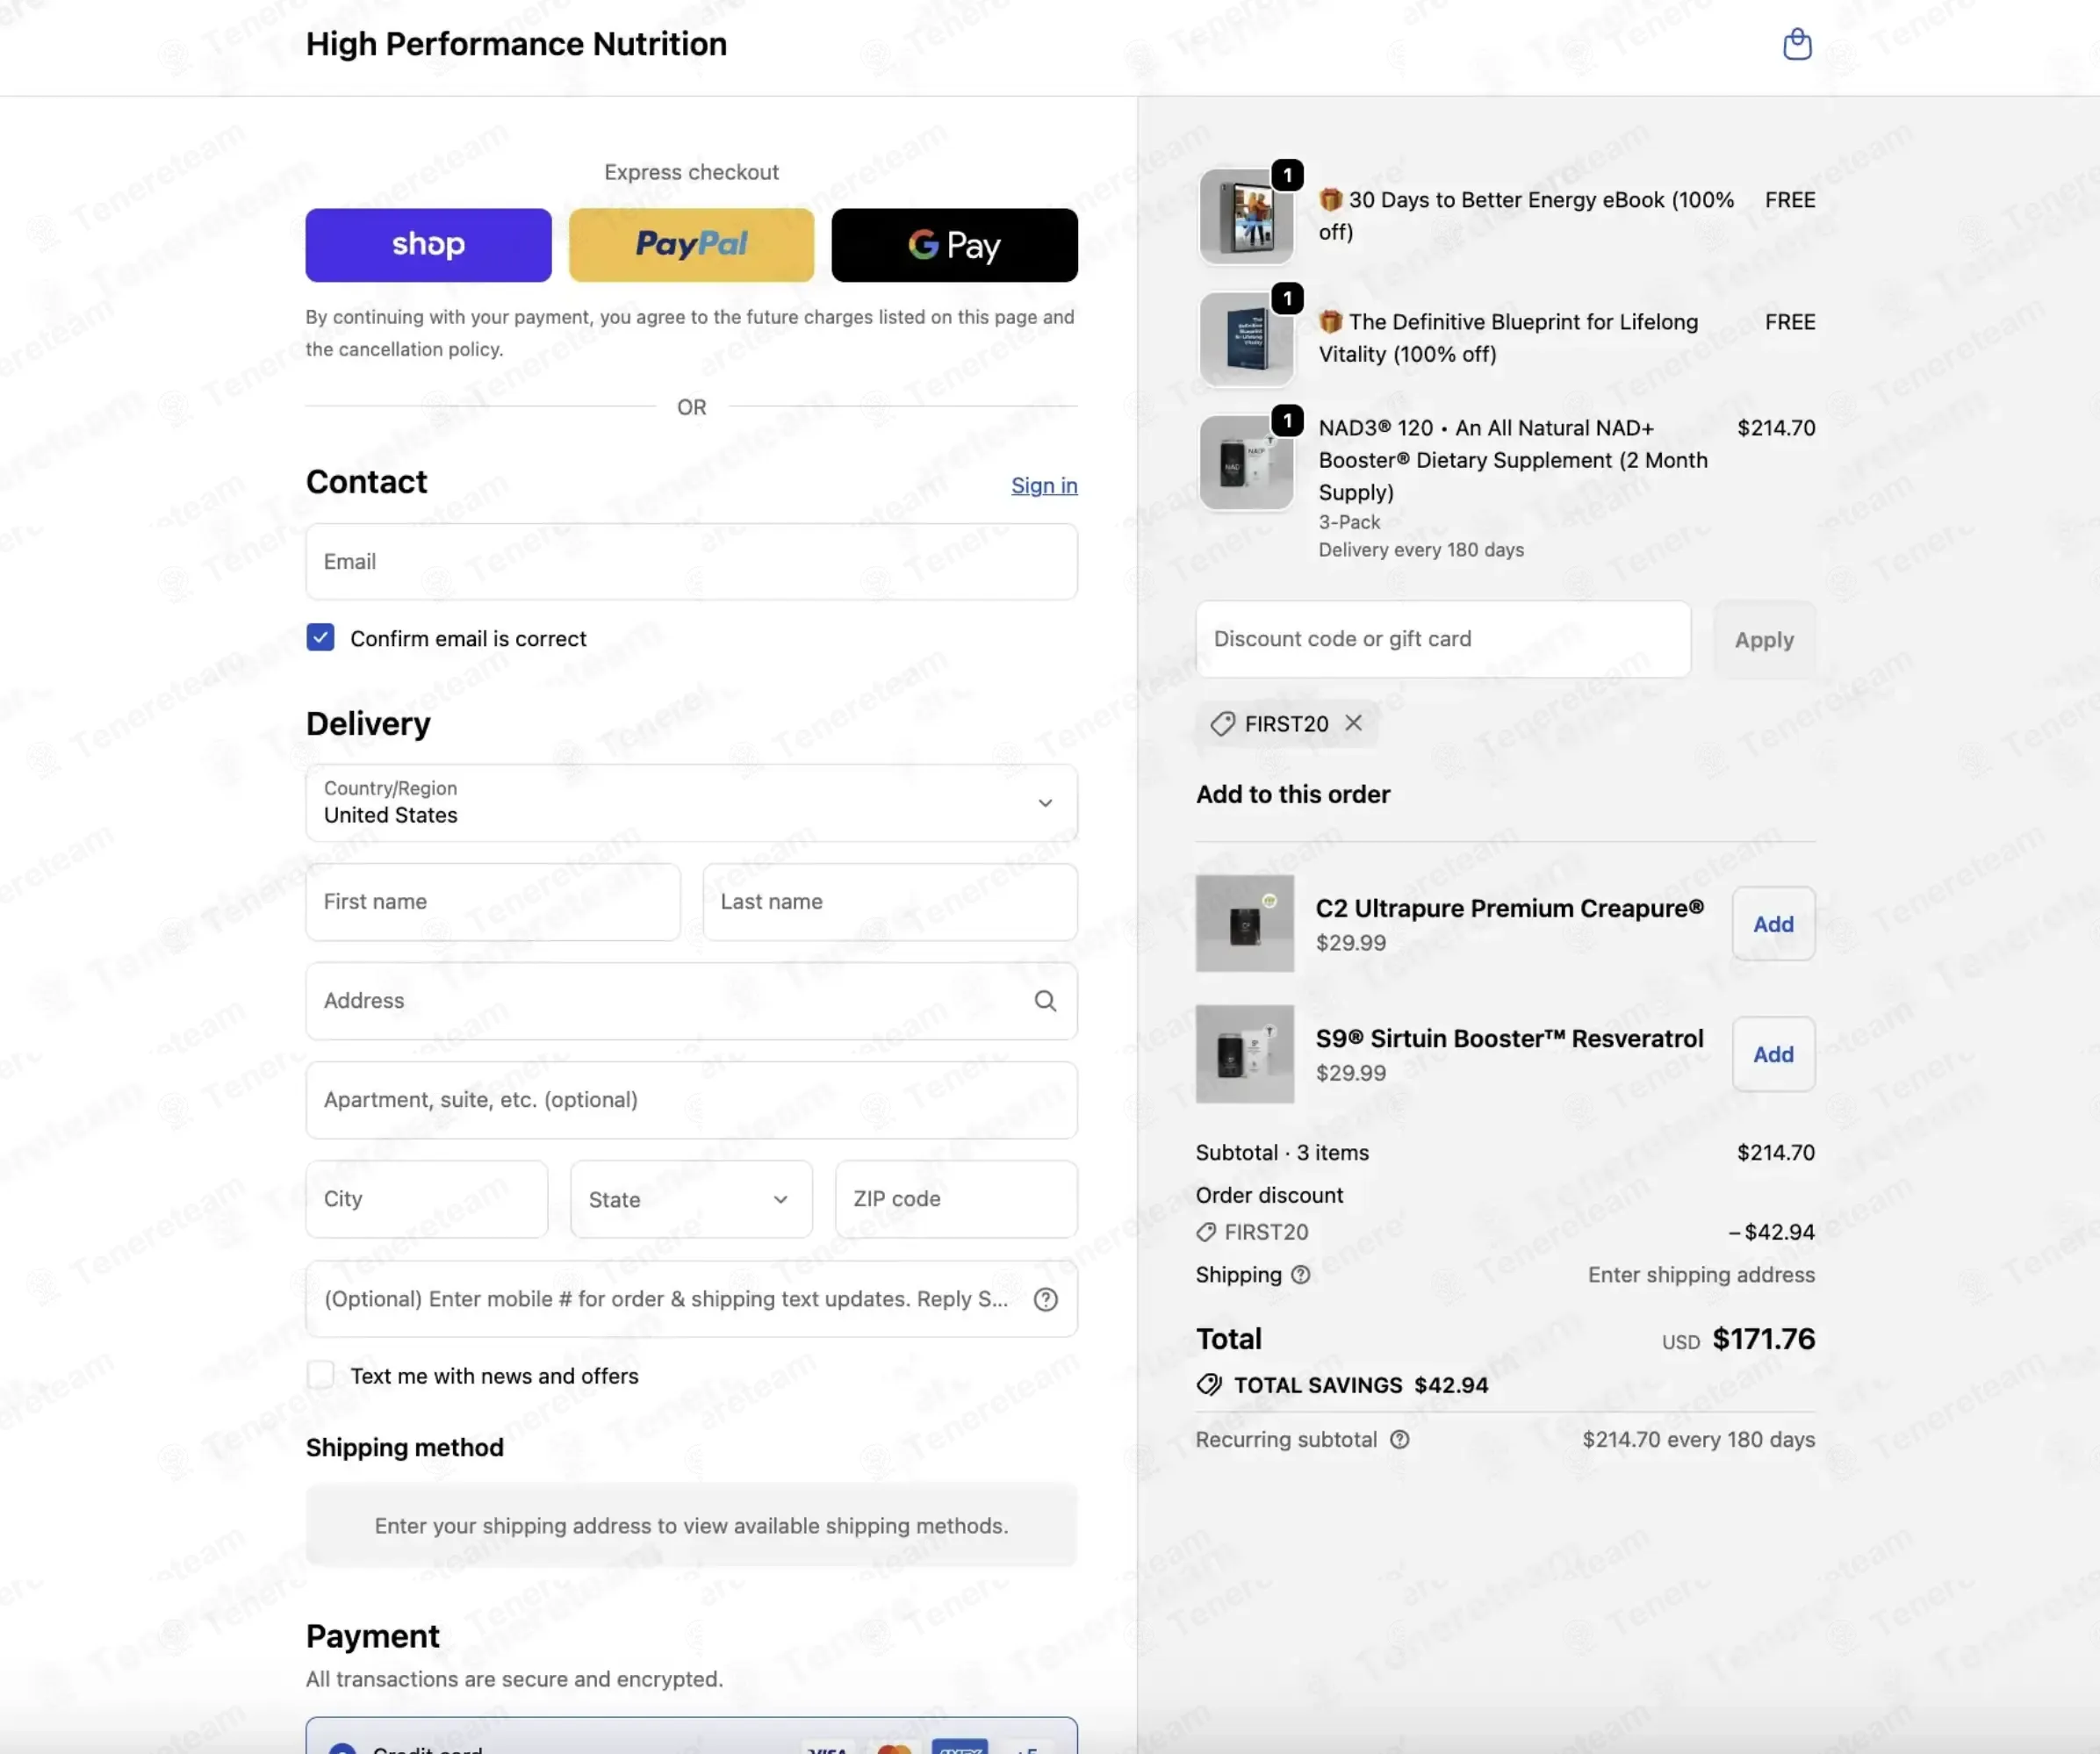Screen dimensions: 2100x1754
Task: Uncheck Confirm email is correct
Action: point(320,638)
